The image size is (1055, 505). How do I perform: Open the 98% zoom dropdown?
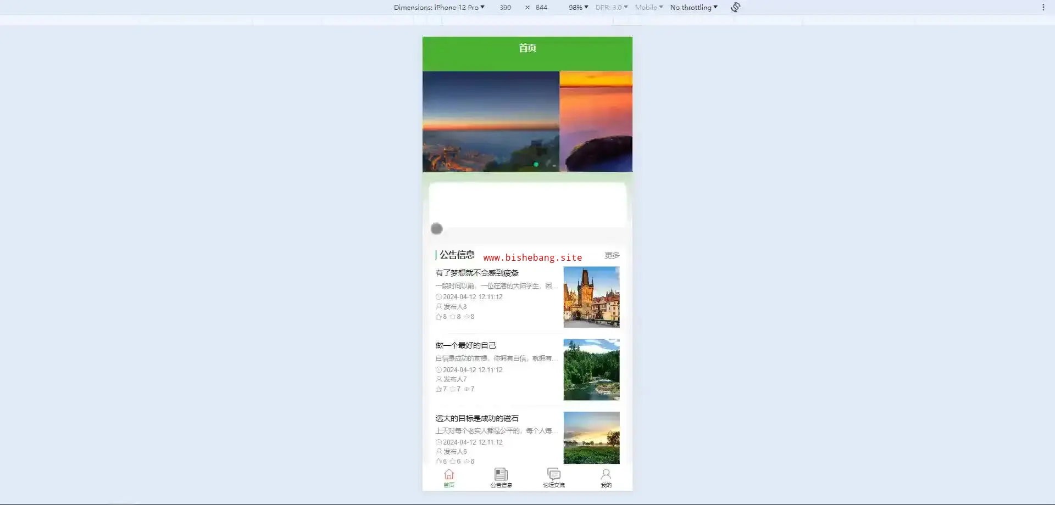click(x=578, y=7)
